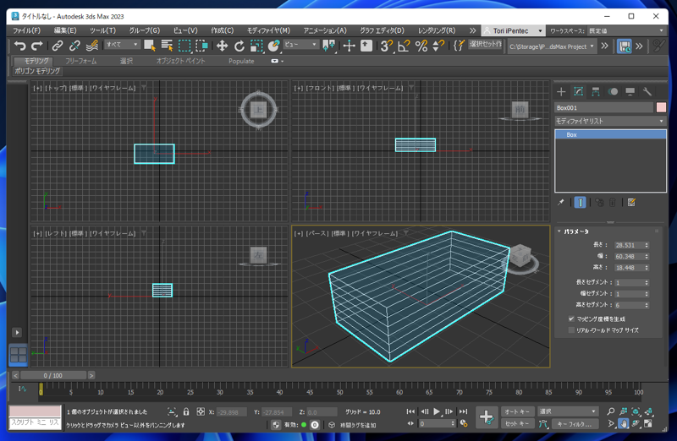Open the ファイル(F) menu
Image resolution: width=677 pixels, height=441 pixels.
(26, 30)
